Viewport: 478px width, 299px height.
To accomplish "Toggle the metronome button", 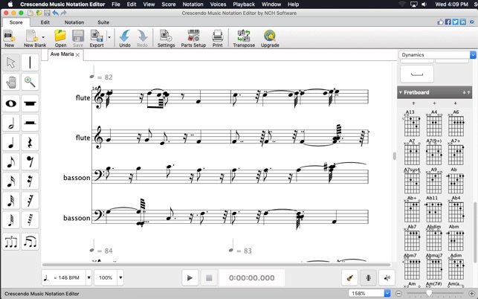I will [368, 278].
